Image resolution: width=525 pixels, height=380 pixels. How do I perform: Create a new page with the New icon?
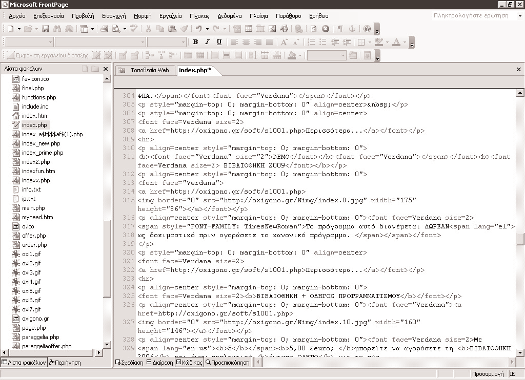point(11,29)
